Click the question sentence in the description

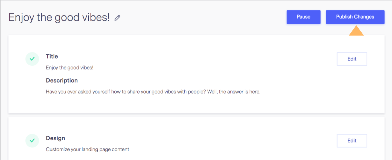coord(126,92)
